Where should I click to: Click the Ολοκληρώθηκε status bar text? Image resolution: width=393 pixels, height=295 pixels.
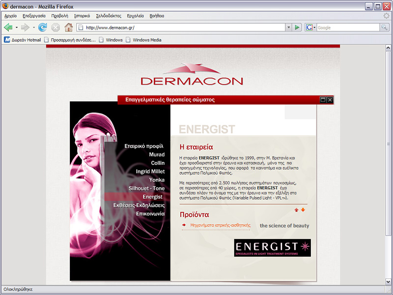18,290
